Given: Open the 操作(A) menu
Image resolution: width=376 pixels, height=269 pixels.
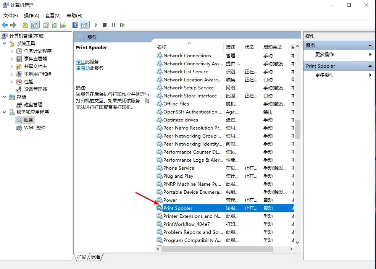Looking at the screenshot, I should pos(31,16).
